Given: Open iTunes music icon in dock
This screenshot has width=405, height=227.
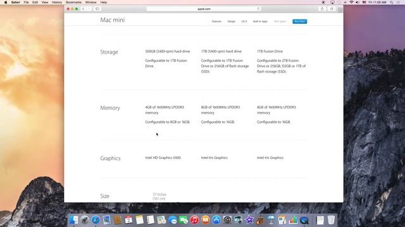Looking at the screenshot, I should pos(194,220).
